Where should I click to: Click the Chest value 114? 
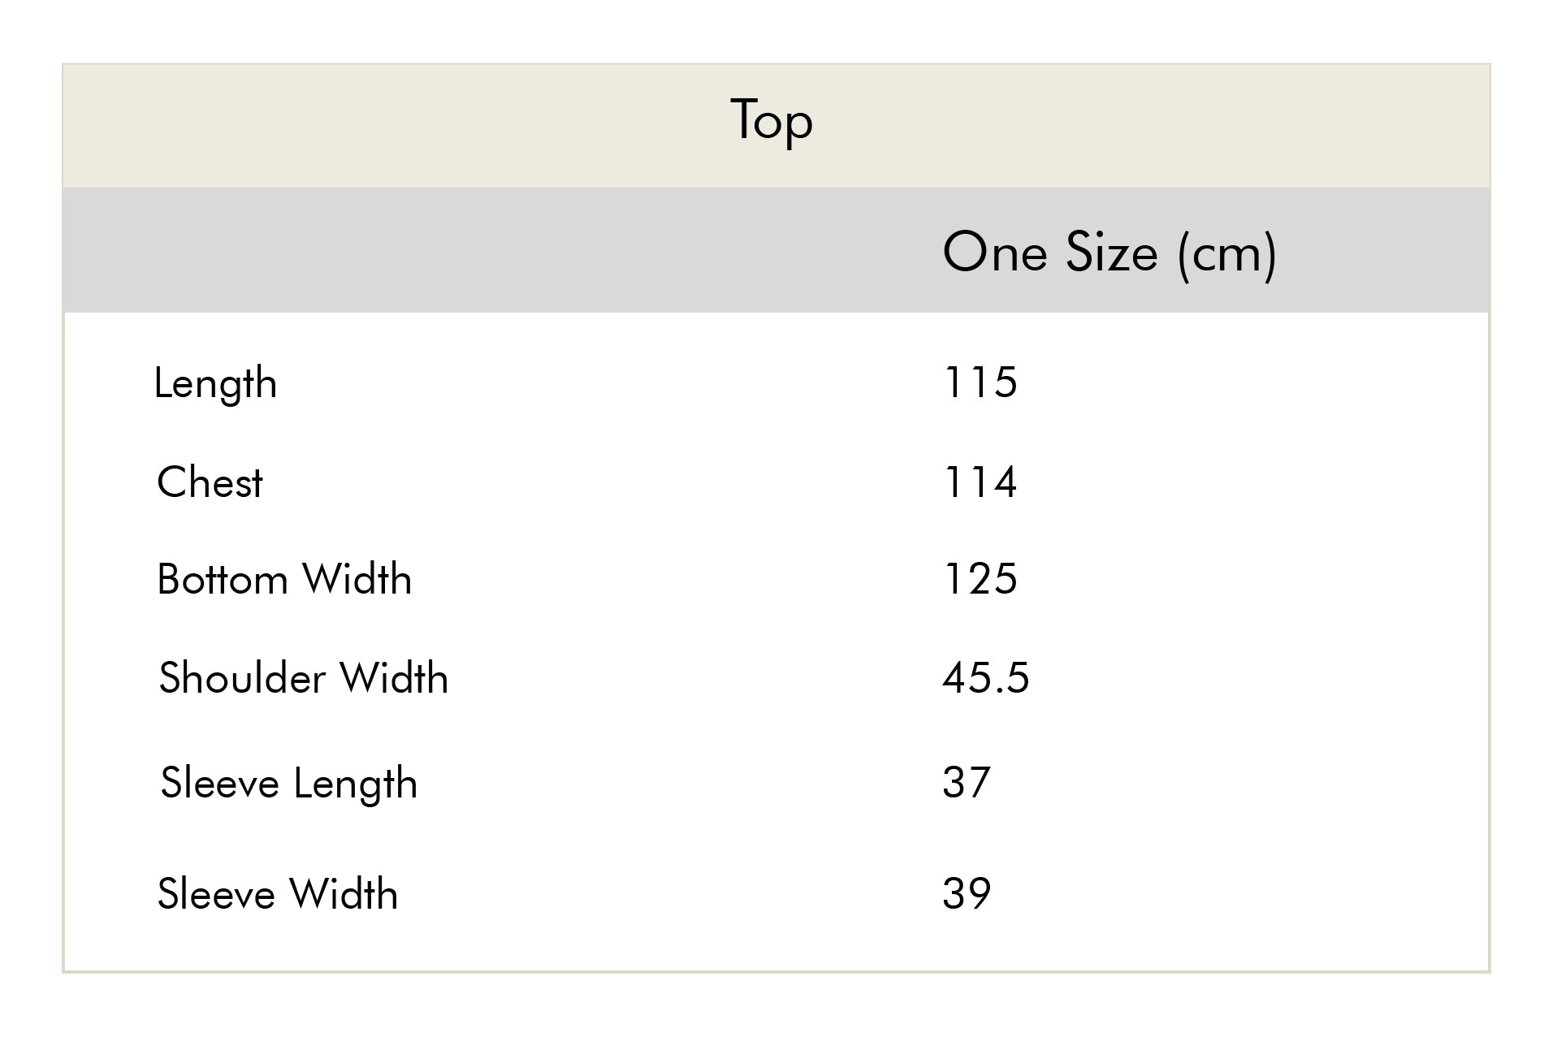pos(980,482)
